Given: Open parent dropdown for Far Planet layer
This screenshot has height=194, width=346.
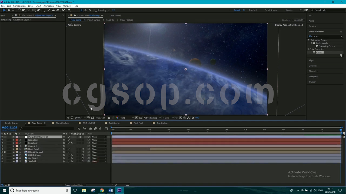Looking at the screenshot, I should 99,158.
